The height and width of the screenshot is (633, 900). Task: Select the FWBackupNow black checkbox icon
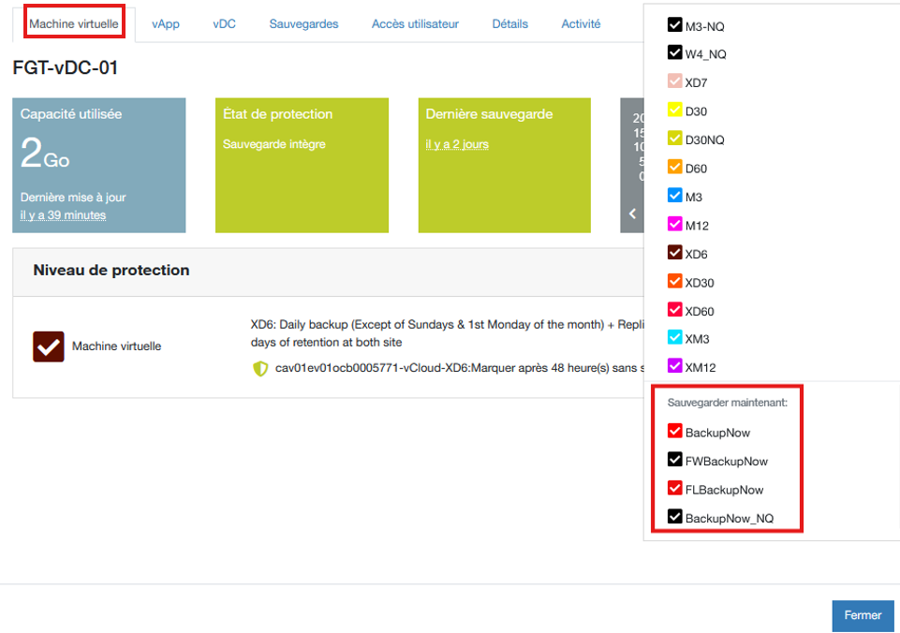point(674,460)
